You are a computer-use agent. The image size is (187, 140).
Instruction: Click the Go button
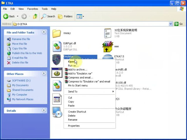[x=179, y=24]
